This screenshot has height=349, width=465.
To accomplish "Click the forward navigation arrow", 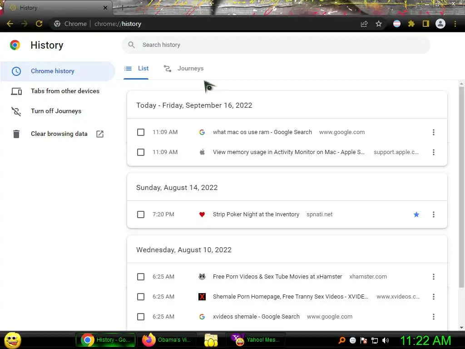I will point(25,24).
